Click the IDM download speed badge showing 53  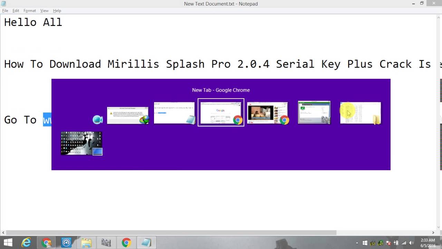pos(373,243)
